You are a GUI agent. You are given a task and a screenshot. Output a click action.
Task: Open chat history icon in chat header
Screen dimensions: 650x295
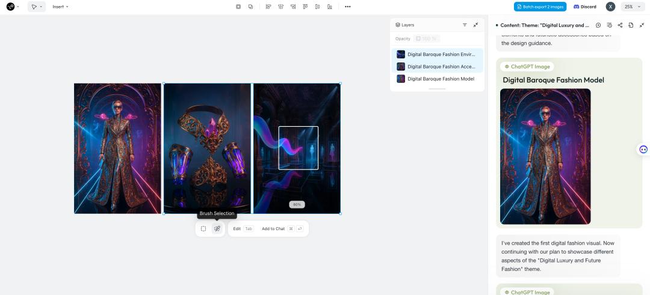(x=609, y=25)
